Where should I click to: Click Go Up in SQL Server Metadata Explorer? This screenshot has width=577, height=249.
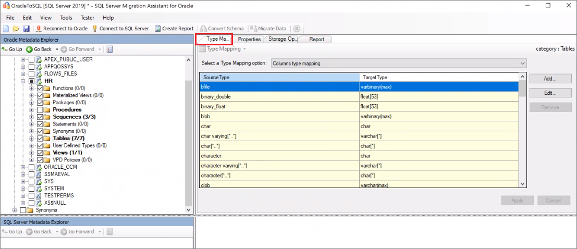(12, 232)
